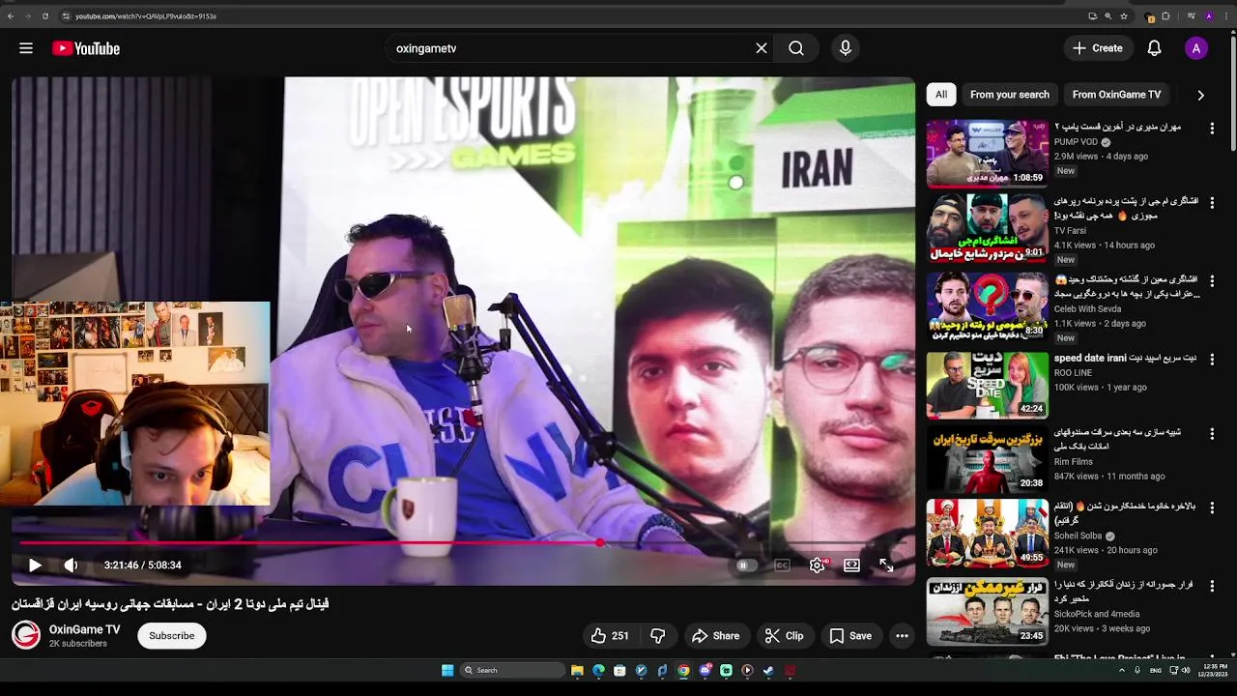Viewport: 1237px width, 696px height.
Task: Open options for the Rim Films video
Action: pos(1212,434)
